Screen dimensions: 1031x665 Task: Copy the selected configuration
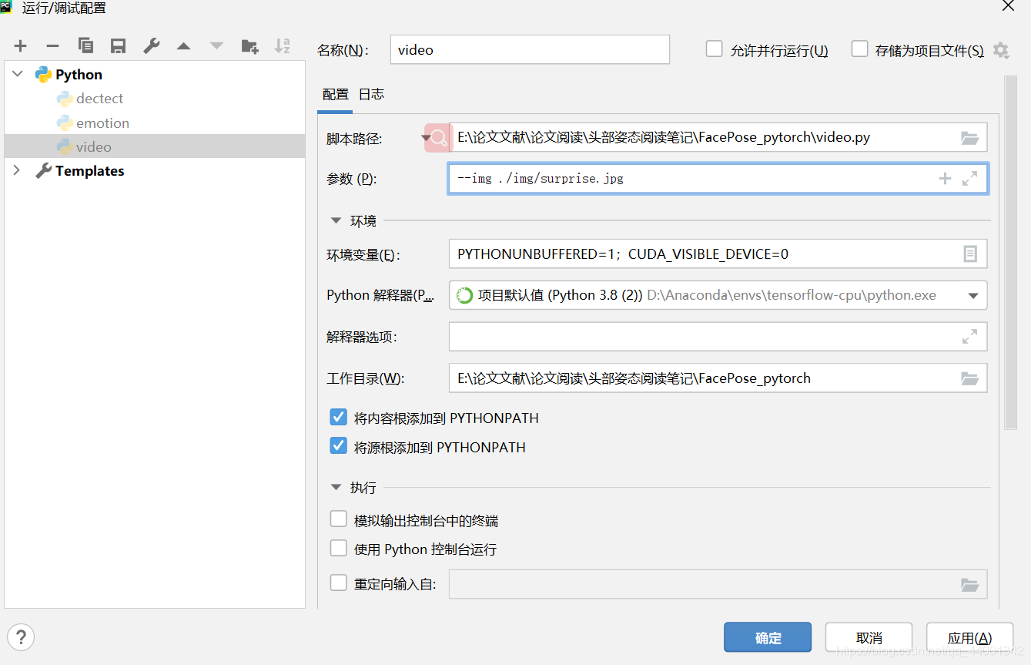tap(85, 46)
